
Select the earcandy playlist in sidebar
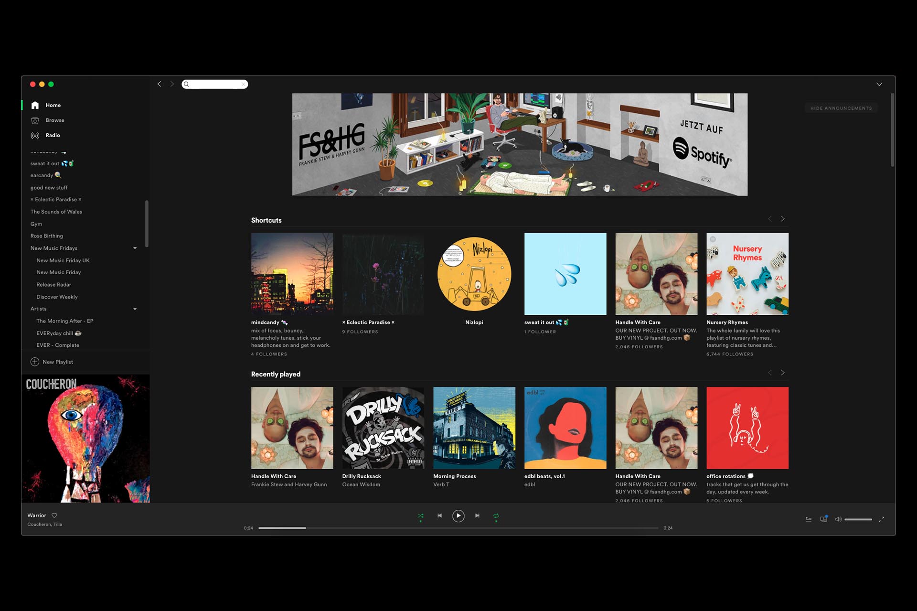46,175
